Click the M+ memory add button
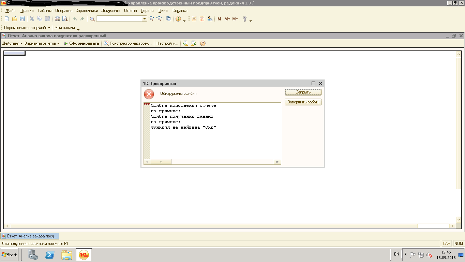Screen dimensions: 465x262 [227, 19]
